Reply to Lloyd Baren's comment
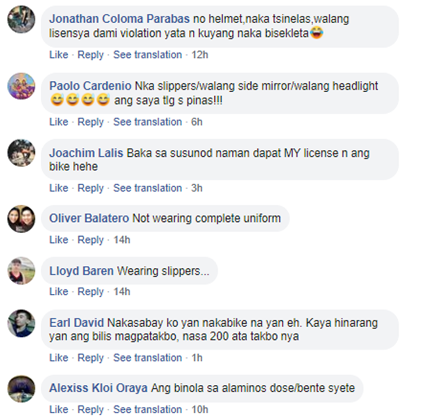Viewport: 424px width, 420px height. click(x=90, y=292)
